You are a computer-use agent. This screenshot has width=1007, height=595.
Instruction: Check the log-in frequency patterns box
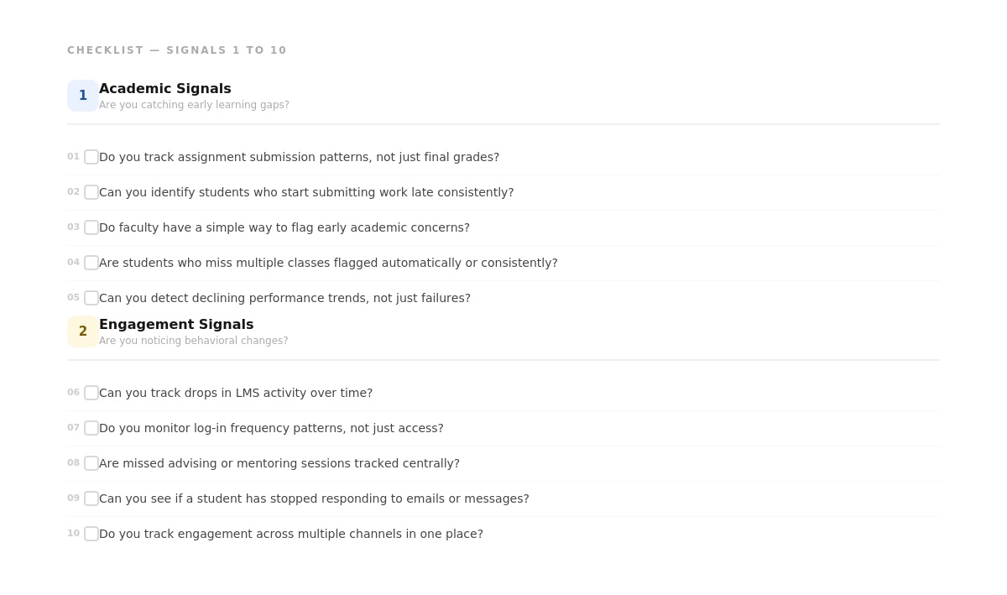[91, 428]
